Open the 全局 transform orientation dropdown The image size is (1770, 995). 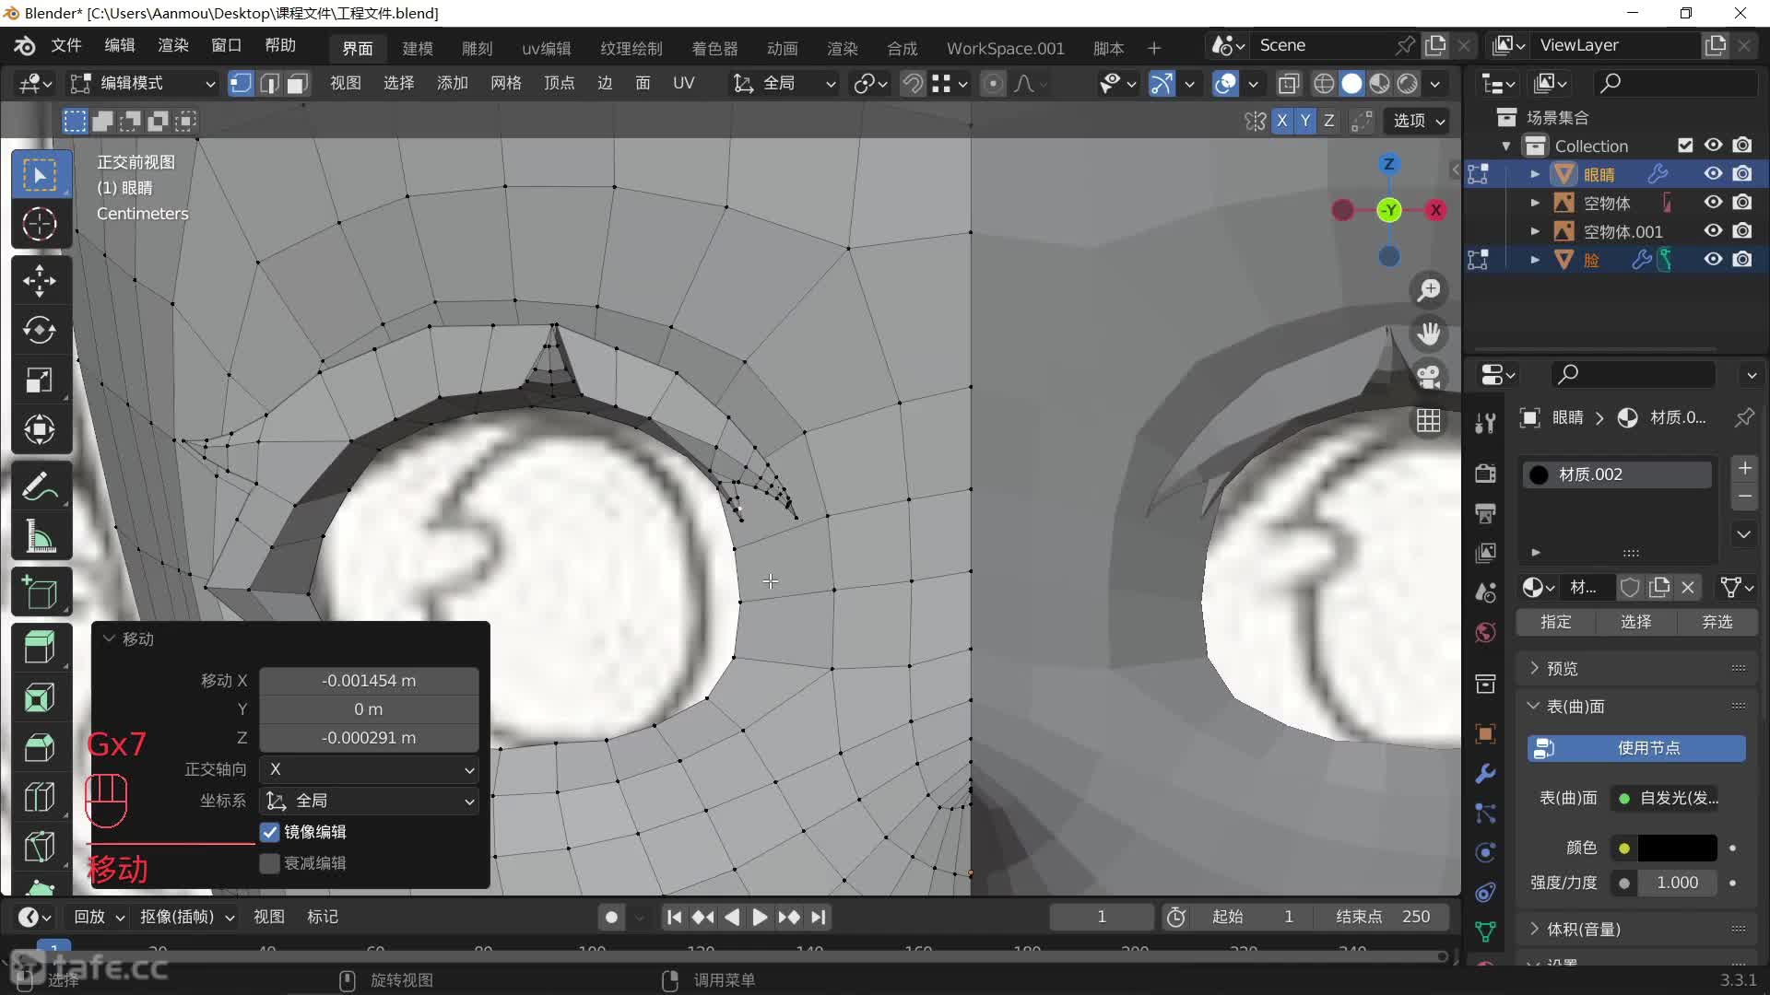pos(784,84)
